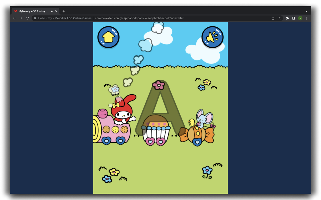This screenshot has width=321, height=200.
Task: Bookmark this page with star icon
Action: tap(279, 18)
